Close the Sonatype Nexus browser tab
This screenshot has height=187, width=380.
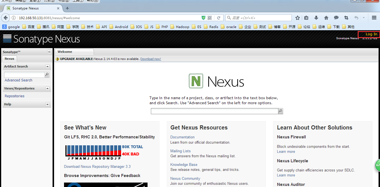58,8
